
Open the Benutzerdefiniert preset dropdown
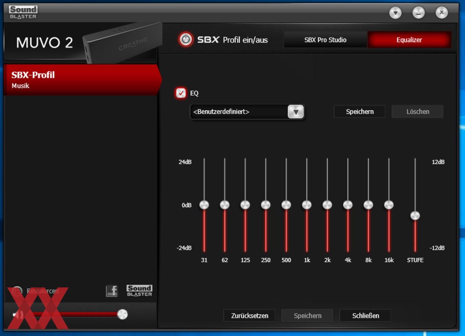coord(296,112)
